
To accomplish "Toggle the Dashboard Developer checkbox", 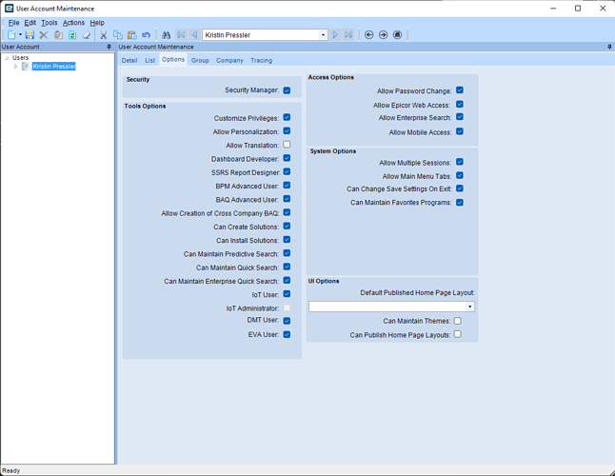I will [x=287, y=158].
